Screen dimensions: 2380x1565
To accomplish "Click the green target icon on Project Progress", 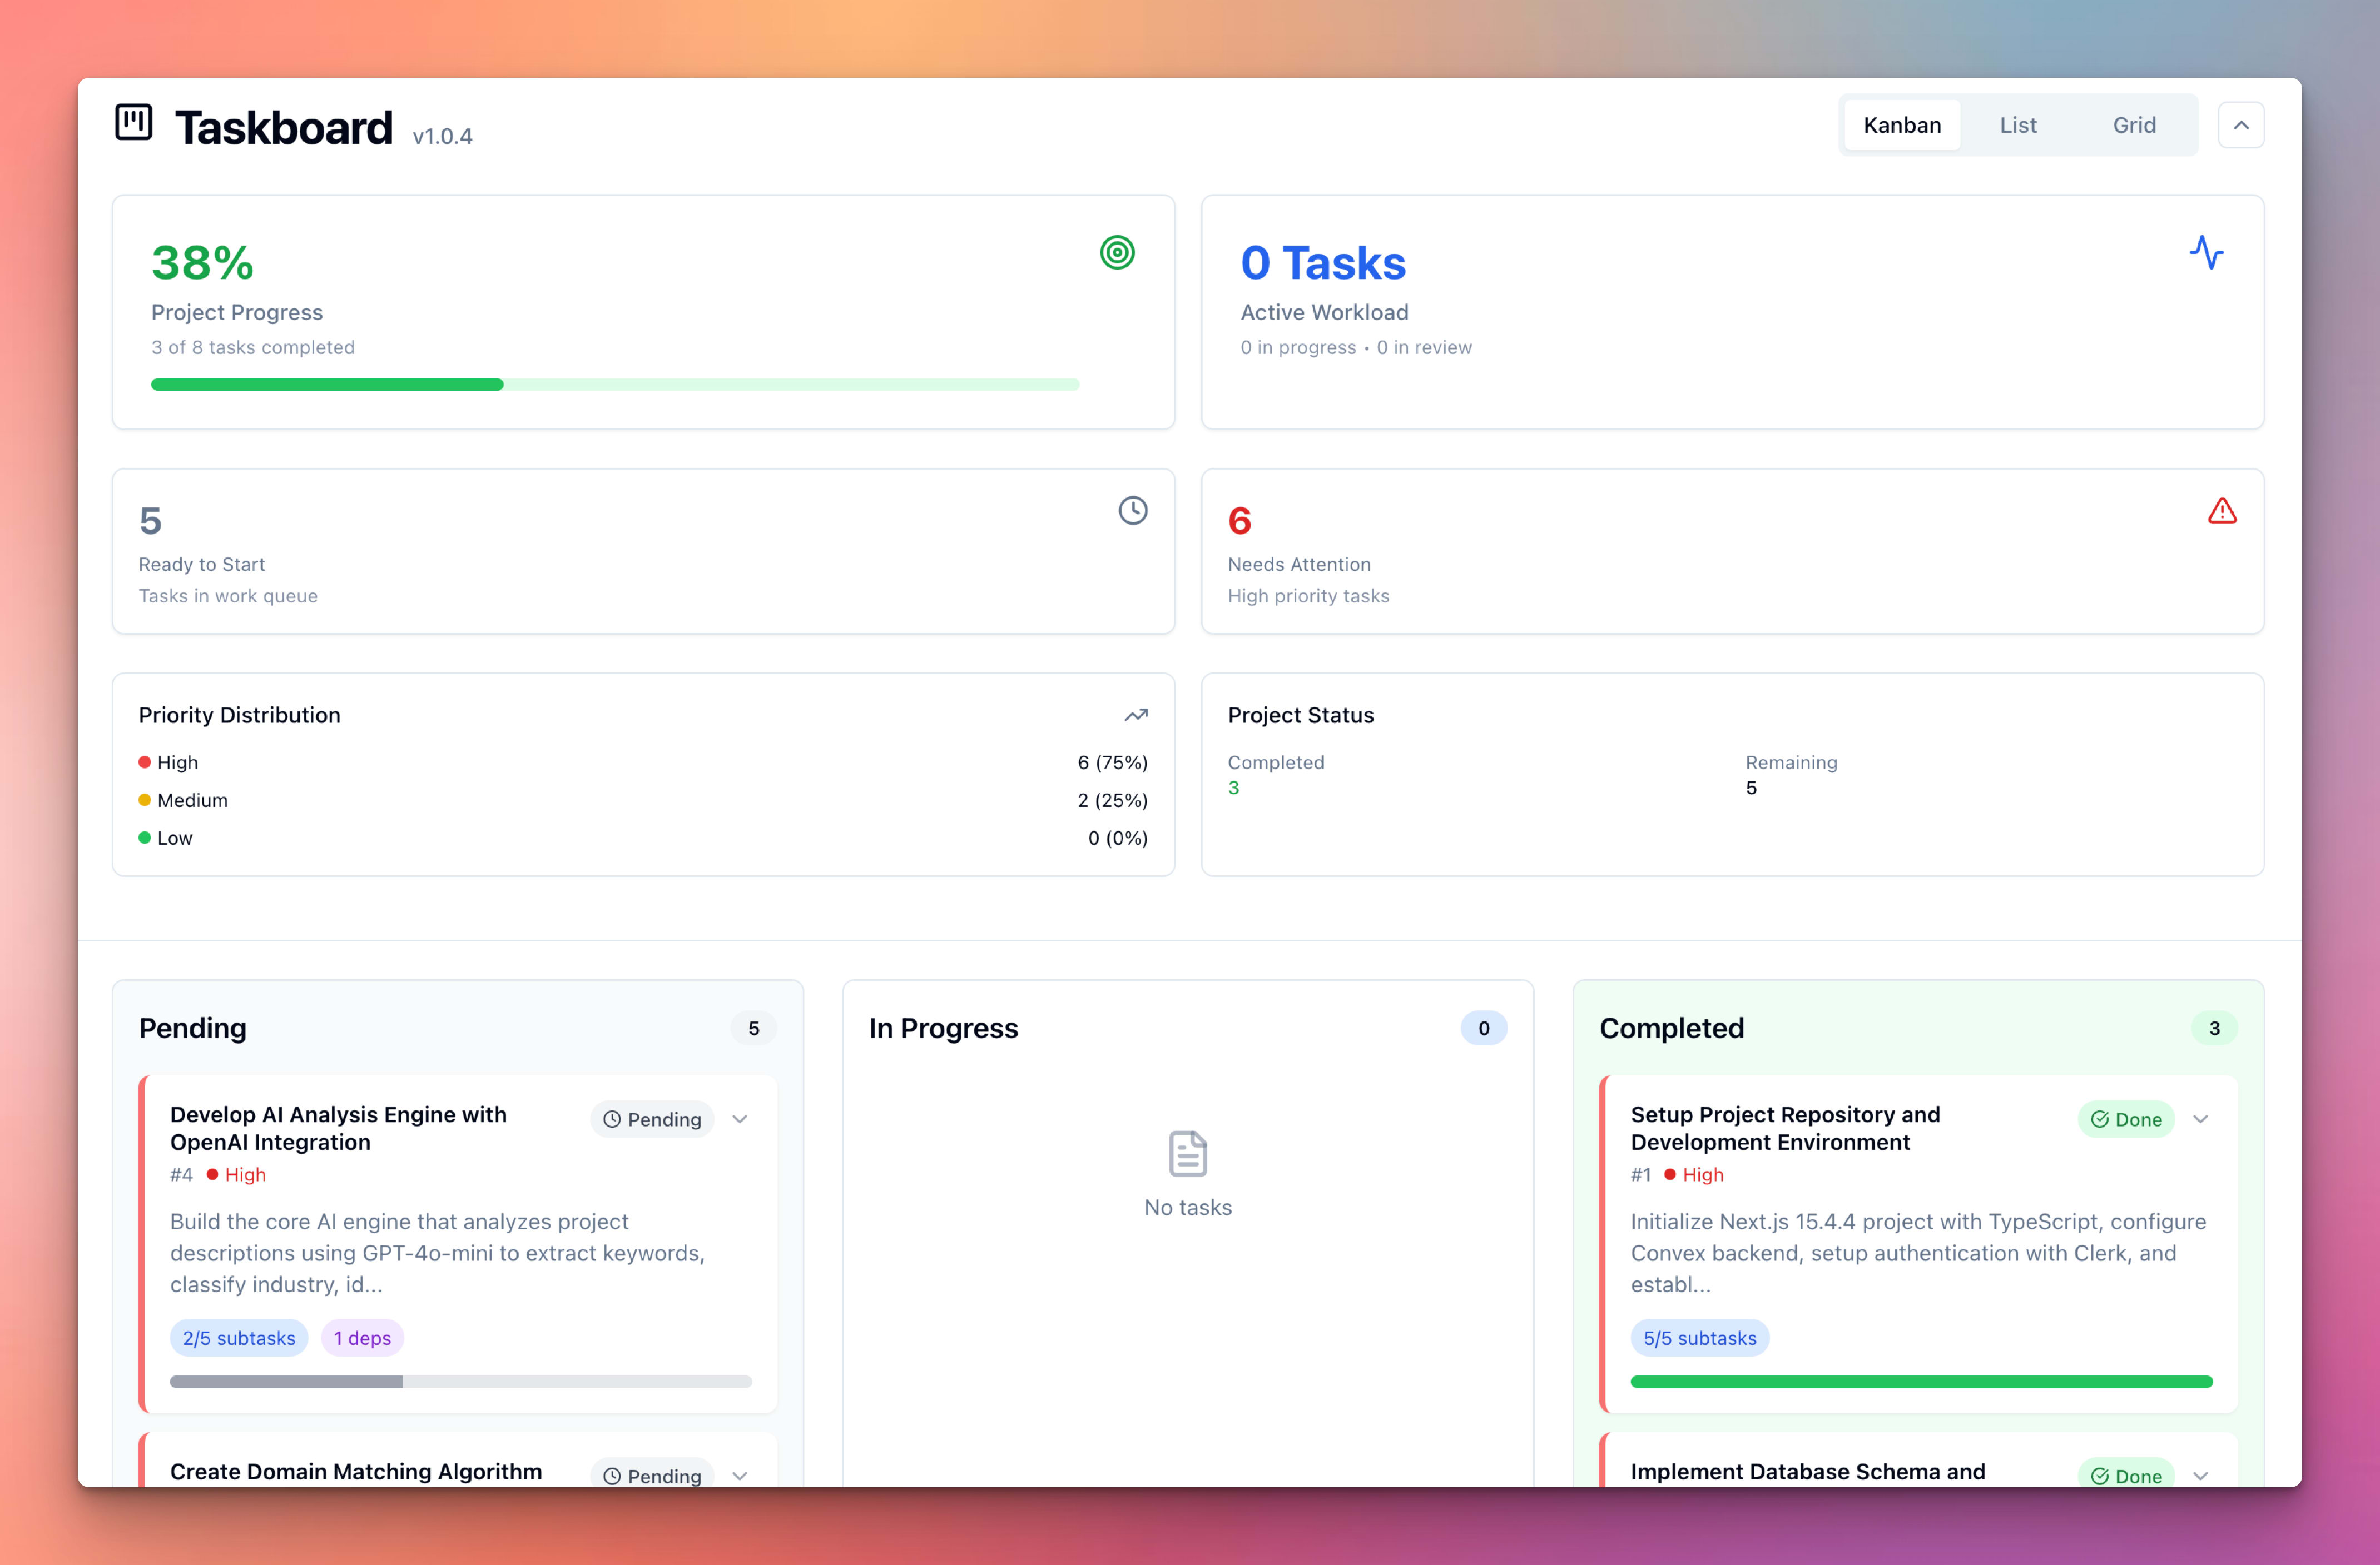I will [1118, 253].
